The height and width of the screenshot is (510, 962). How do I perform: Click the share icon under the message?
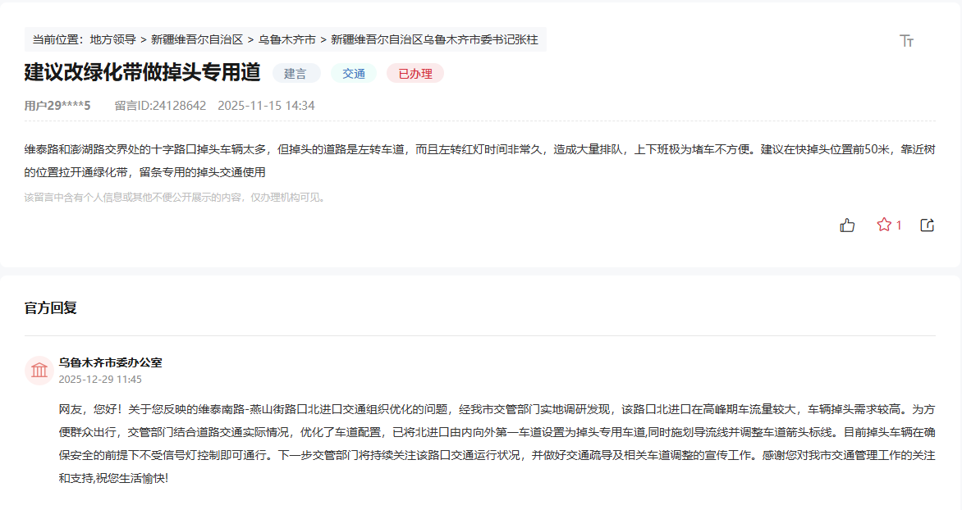click(x=927, y=225)
